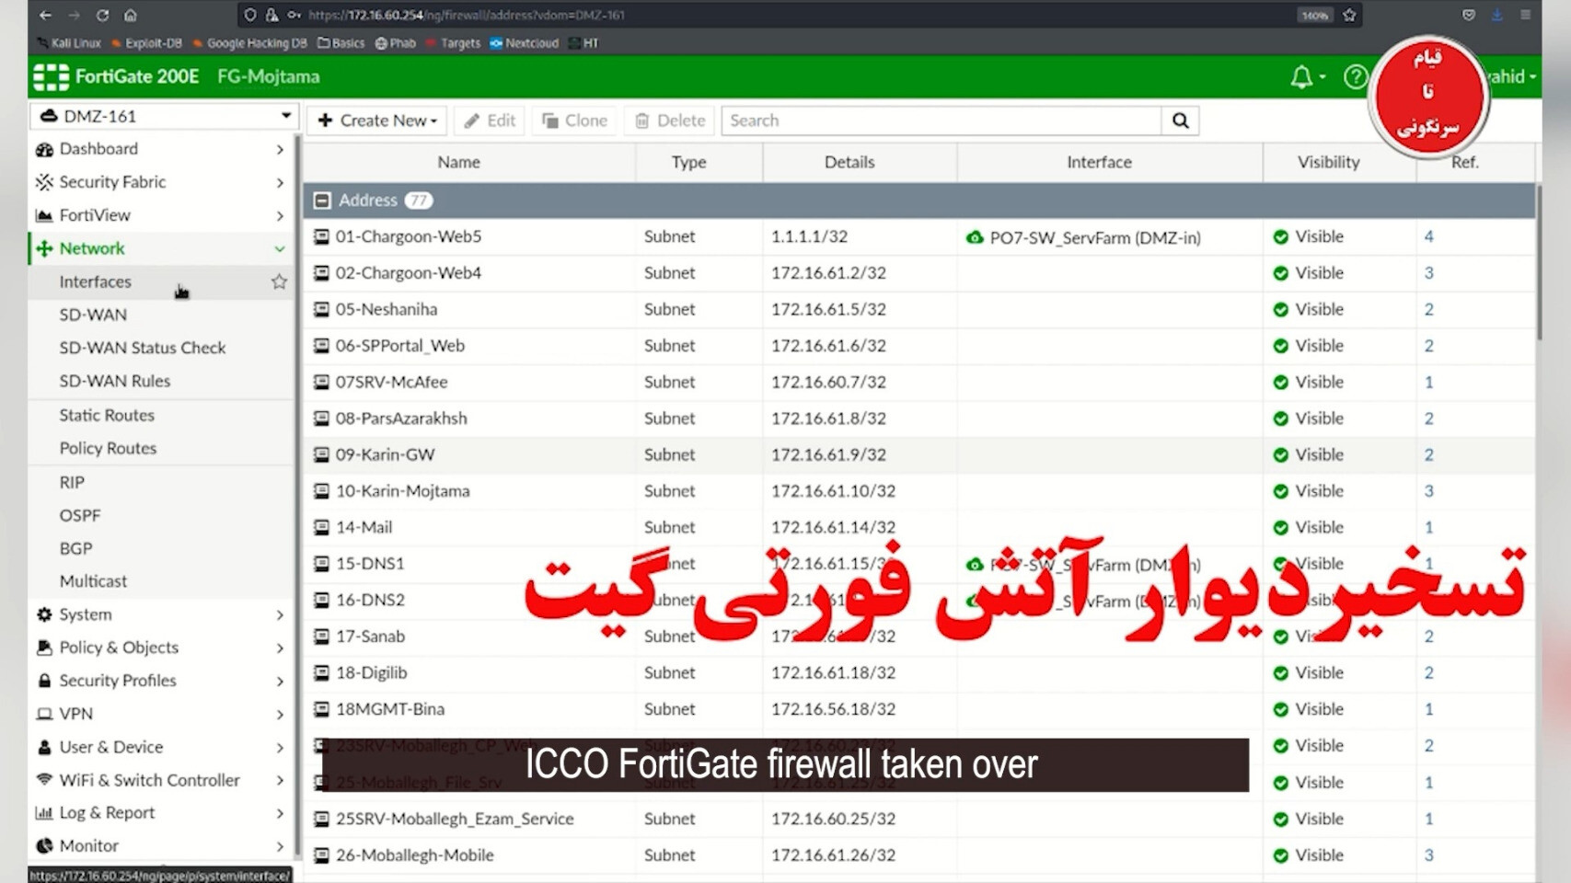
Task: Click the Firefox pocket shield icon
Action: (1469, 15)
